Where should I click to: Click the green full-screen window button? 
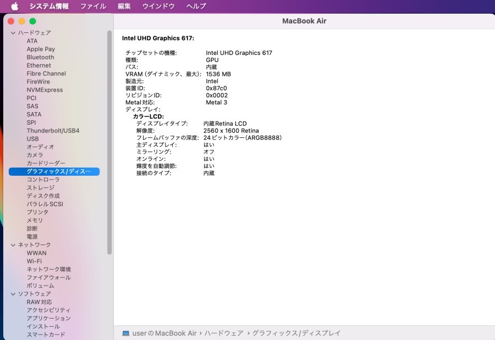point(32,21)
